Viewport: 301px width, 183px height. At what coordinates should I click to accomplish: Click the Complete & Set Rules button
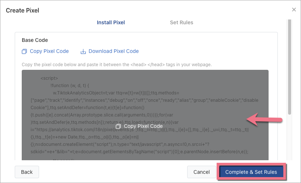click(251, 172)
